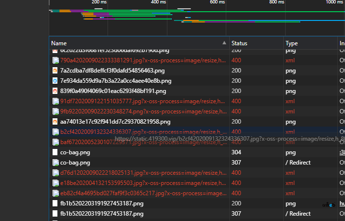Image resolution: width=345 pixels, height=221 pixels.
Task: Click the orange thumbnail icon of aa74013e17c92f941dd7c29370821958.png
Action: [55, 122]
